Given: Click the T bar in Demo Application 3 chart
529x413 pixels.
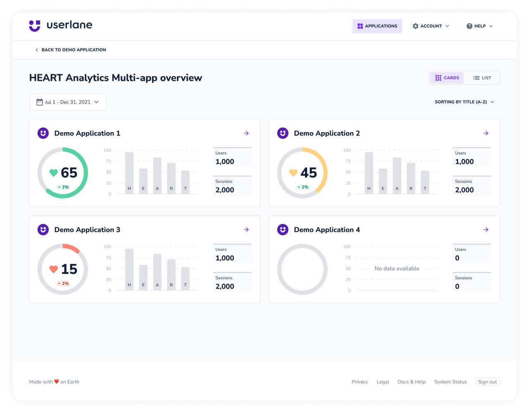Looking at the screenshot, I should click(186, 279).
